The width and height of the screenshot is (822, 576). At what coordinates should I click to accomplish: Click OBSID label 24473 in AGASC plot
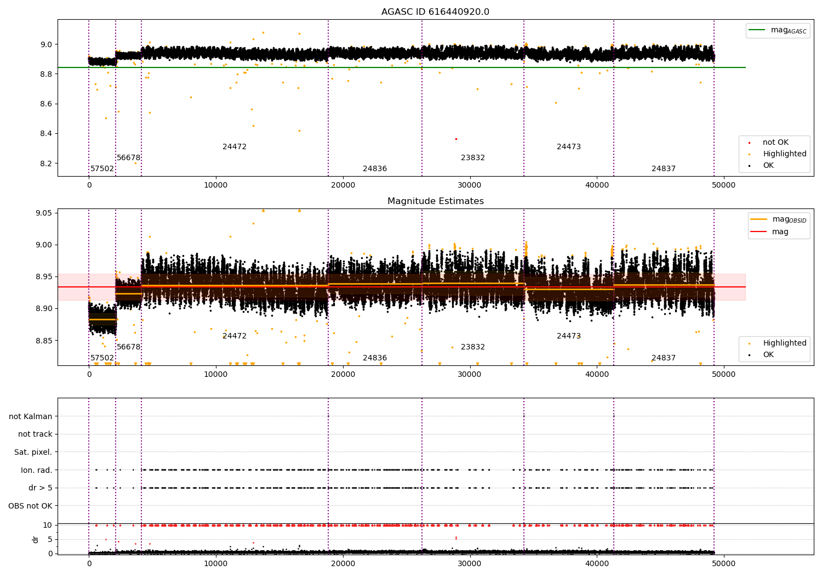coord(569,147)
